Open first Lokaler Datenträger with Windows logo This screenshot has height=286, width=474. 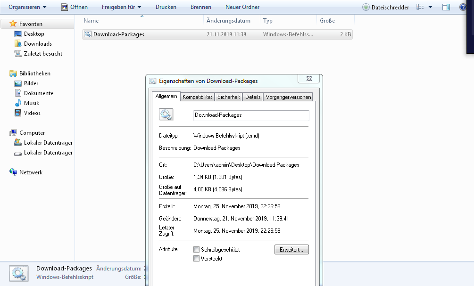[x=48, y=143]
